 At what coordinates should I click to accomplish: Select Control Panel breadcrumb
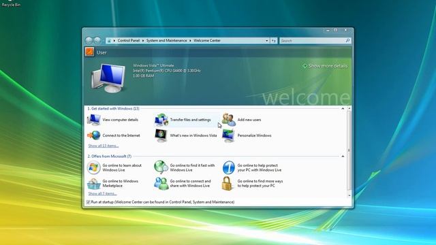(129, 41)
